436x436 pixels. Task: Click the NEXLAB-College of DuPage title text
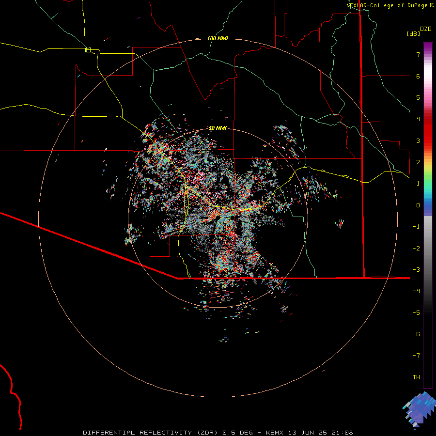point(387,5)
